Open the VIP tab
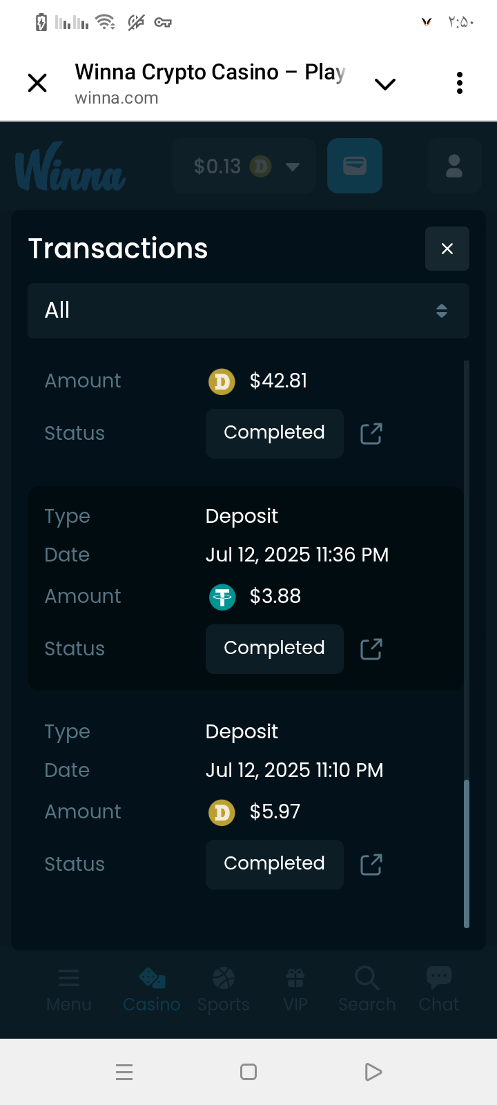The image size is (497, 1105). (x=295, y=989)
